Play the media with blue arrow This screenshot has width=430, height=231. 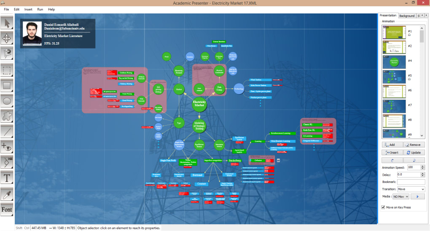tap(418, 196)
